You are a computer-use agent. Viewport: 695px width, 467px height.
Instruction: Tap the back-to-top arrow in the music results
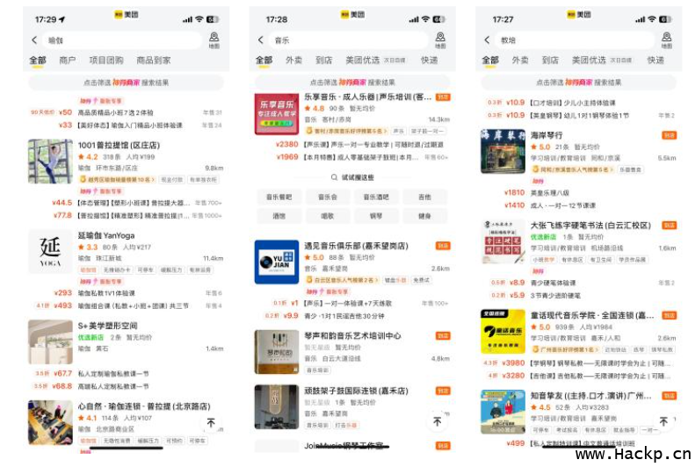tap(437, 422)
